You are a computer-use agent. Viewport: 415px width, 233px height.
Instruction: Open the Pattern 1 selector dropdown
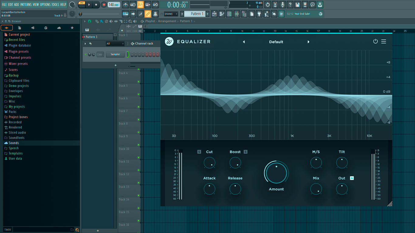[x=195, y=14]
